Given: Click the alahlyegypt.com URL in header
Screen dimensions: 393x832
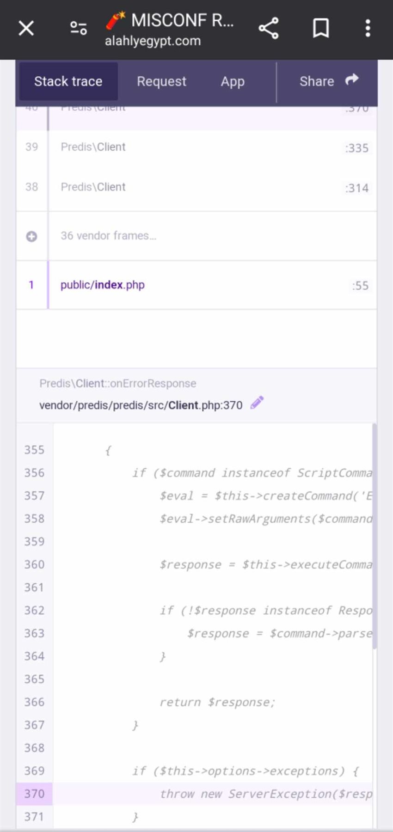Looking at the screenshot, I should (153, 41).
